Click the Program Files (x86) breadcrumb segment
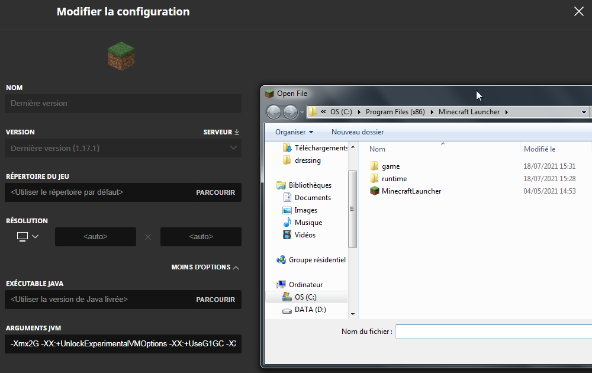 coord(395,112)
